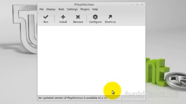
Task: Click the status bar update notice text
Action: point(73,98)
